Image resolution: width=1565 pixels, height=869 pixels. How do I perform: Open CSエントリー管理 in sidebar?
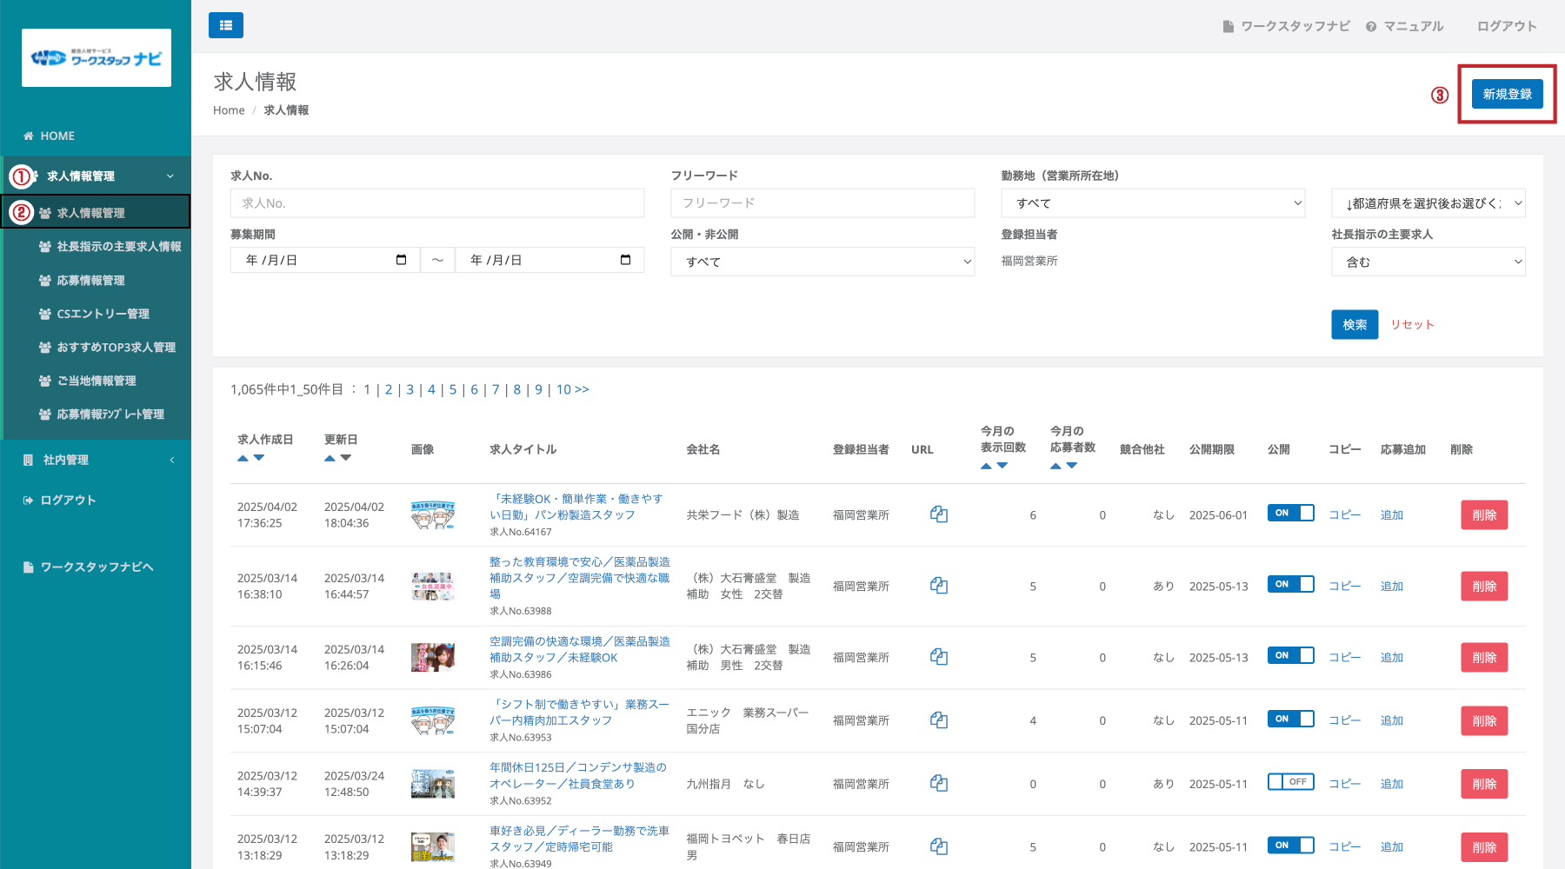[x=103, y=314]
